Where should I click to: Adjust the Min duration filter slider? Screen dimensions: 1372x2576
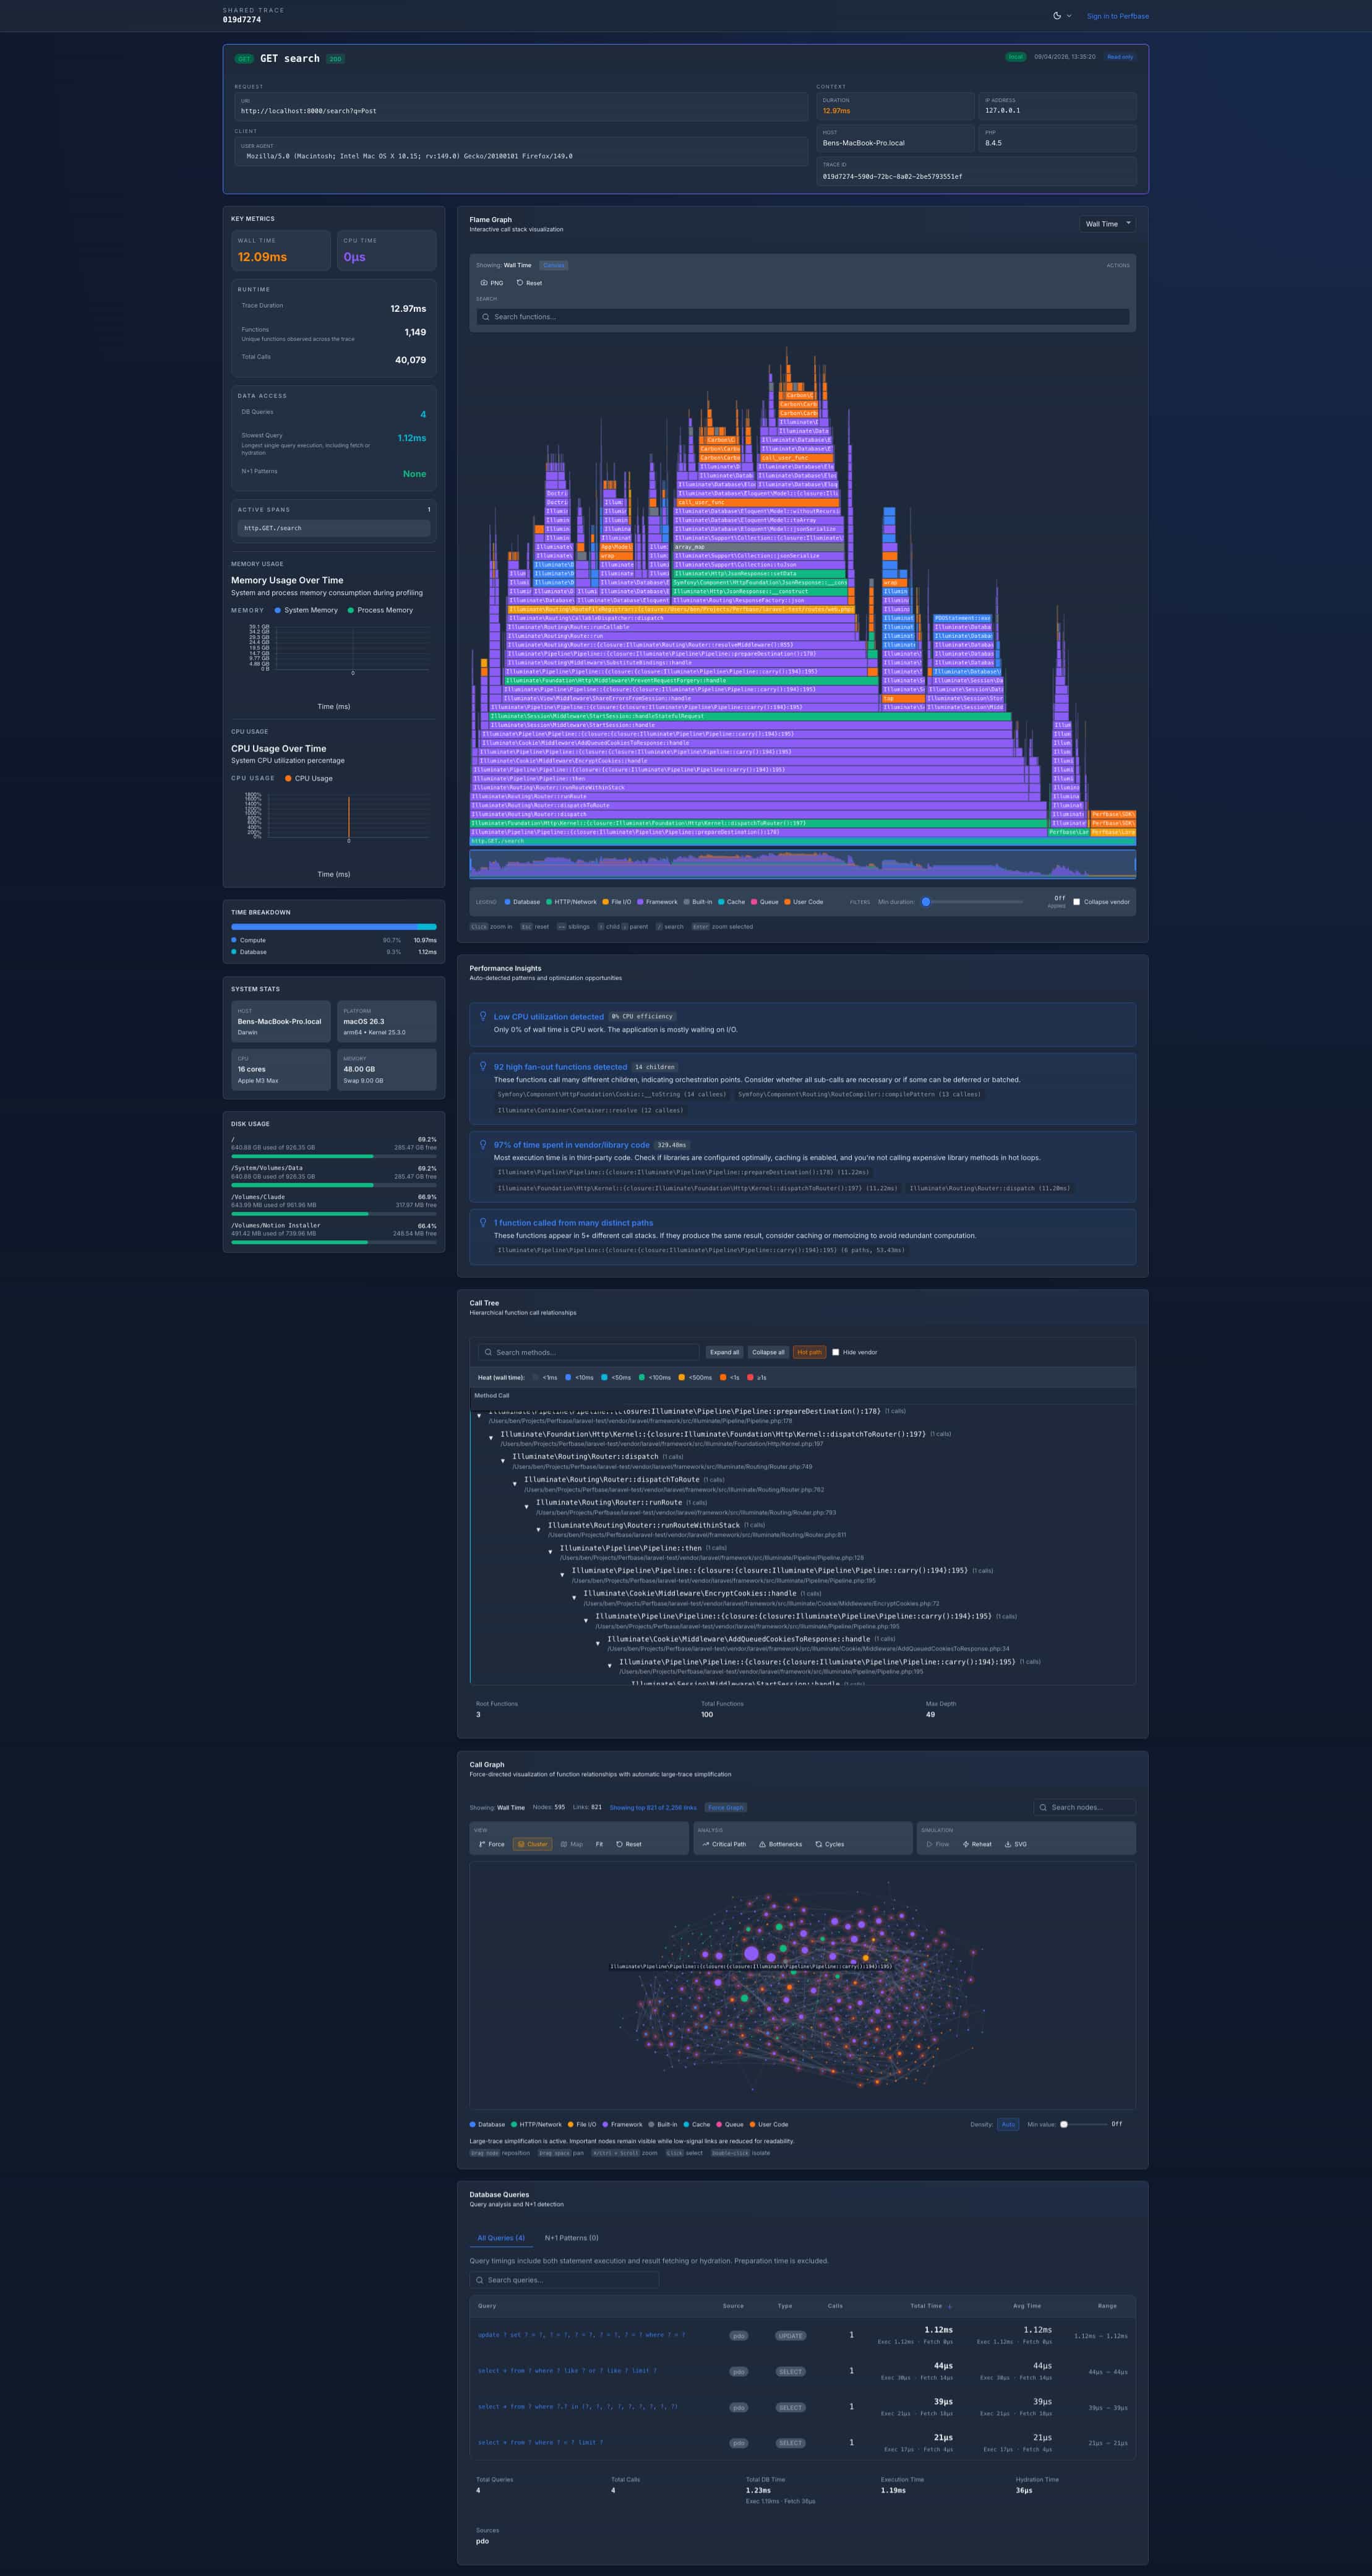(927, 901)
